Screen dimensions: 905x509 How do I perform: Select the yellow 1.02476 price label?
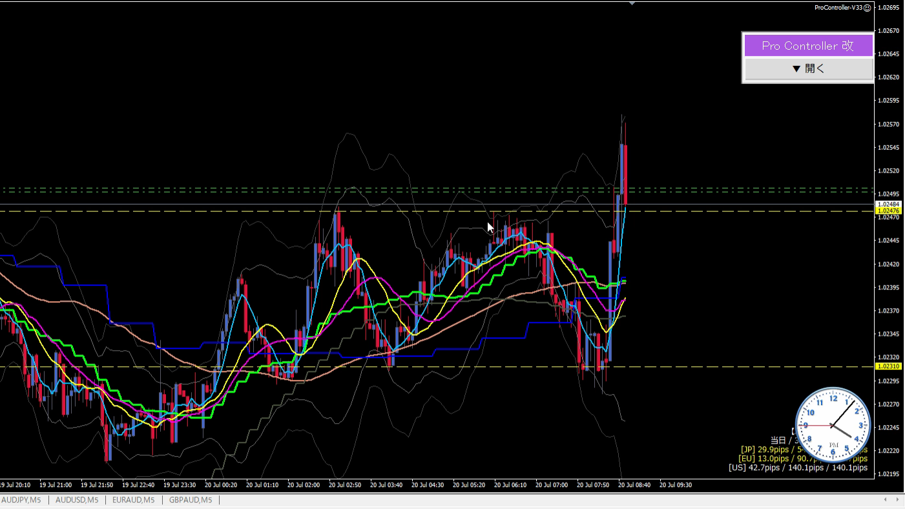[x=888, y=211]
